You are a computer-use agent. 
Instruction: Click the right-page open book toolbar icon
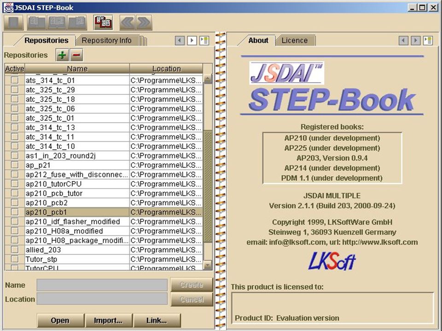point(77,23)
